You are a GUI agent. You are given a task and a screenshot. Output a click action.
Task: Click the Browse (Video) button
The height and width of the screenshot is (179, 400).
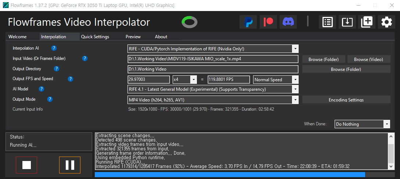click(x=369, y=59)
